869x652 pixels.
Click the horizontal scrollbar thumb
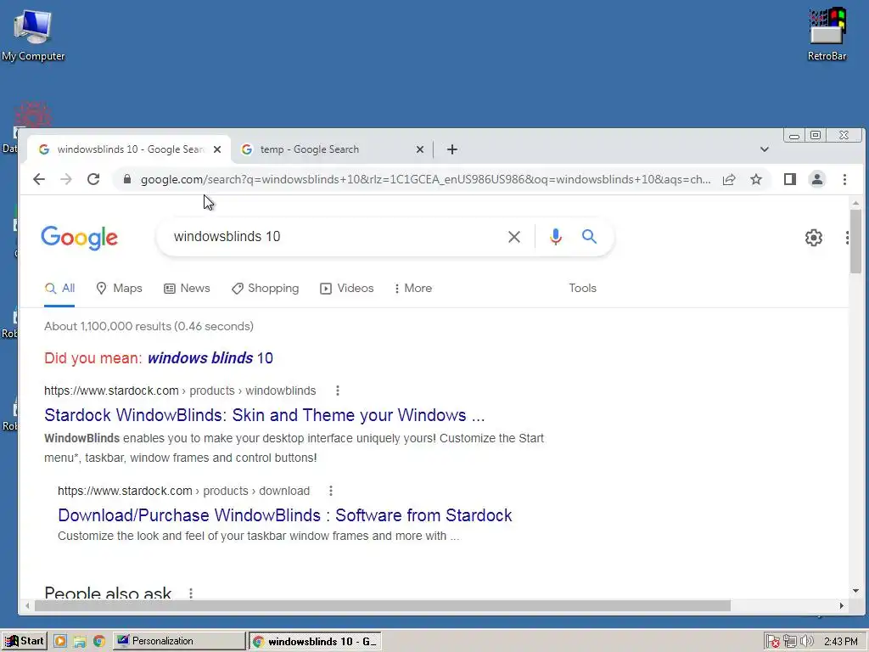pyautogui.click(x=383, y=606)
